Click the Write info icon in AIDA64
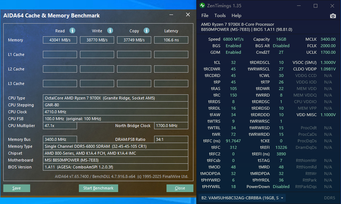Screen dimensions: 341x204 click(x=110, y=30)
